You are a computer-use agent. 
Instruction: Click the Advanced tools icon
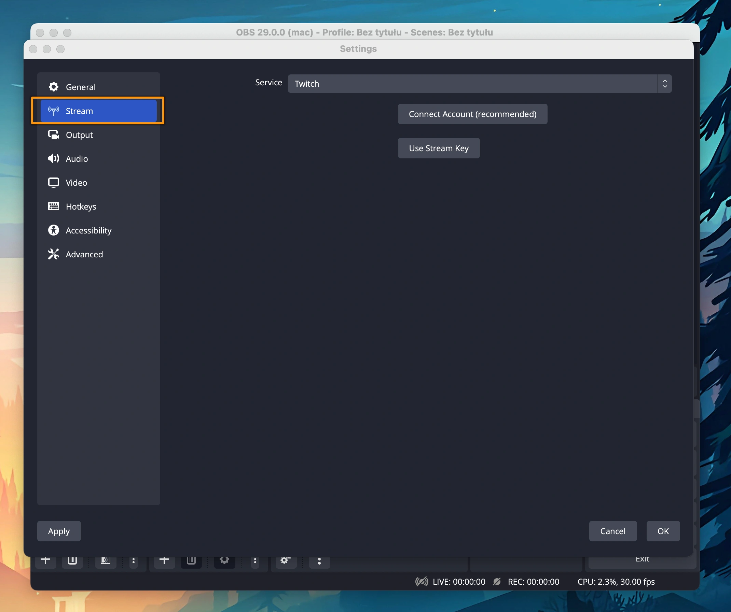point(53,254)
